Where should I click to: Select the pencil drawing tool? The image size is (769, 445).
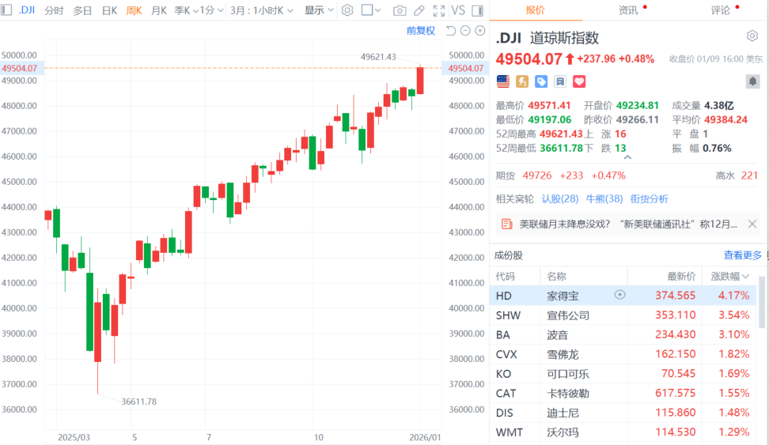coord(419,10)
